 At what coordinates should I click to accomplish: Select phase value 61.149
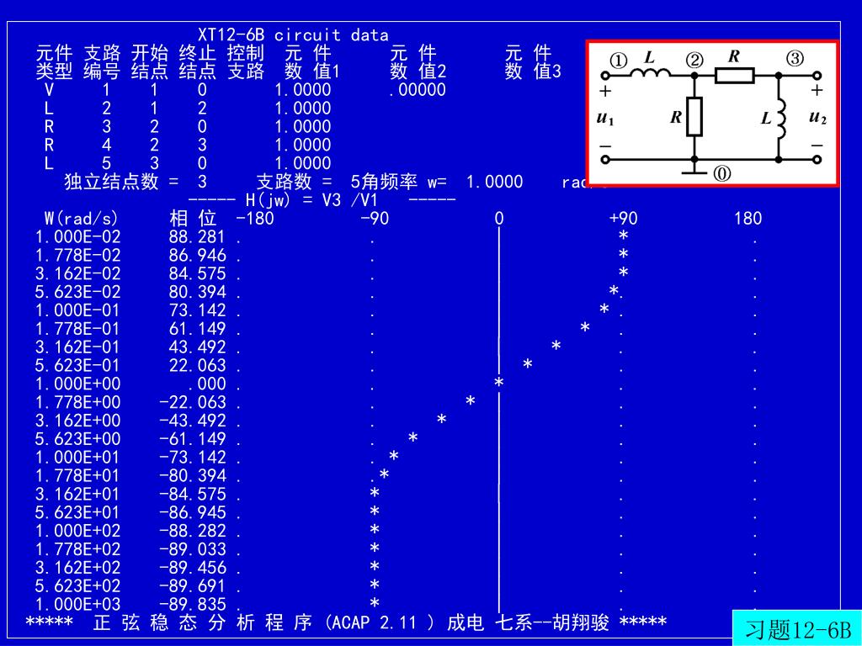click(197, 329)
